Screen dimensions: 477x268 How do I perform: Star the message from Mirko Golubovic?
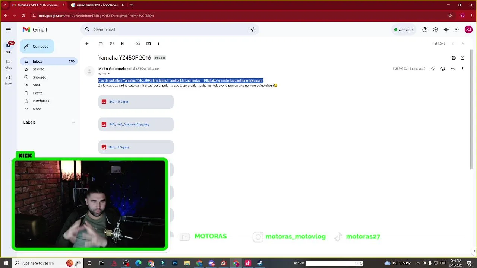(x=433, y=69)
